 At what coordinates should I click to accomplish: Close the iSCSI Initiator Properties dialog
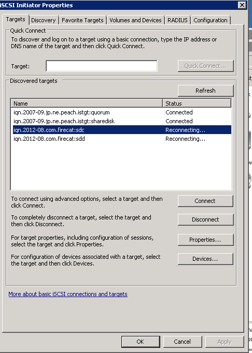click(x=242, y=5)
